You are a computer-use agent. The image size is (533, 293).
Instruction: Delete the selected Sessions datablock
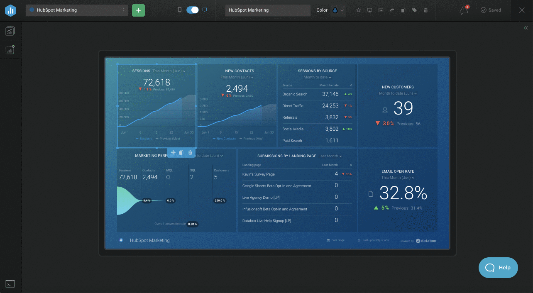(x=190, y=153)
